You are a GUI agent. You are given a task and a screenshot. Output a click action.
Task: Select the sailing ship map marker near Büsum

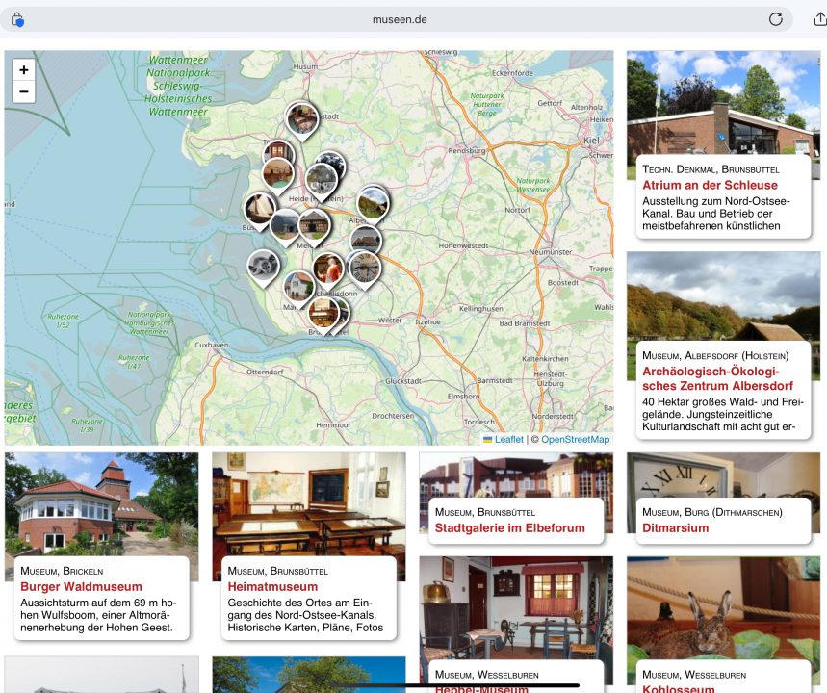pyautogui.click(x=259, y=208)
